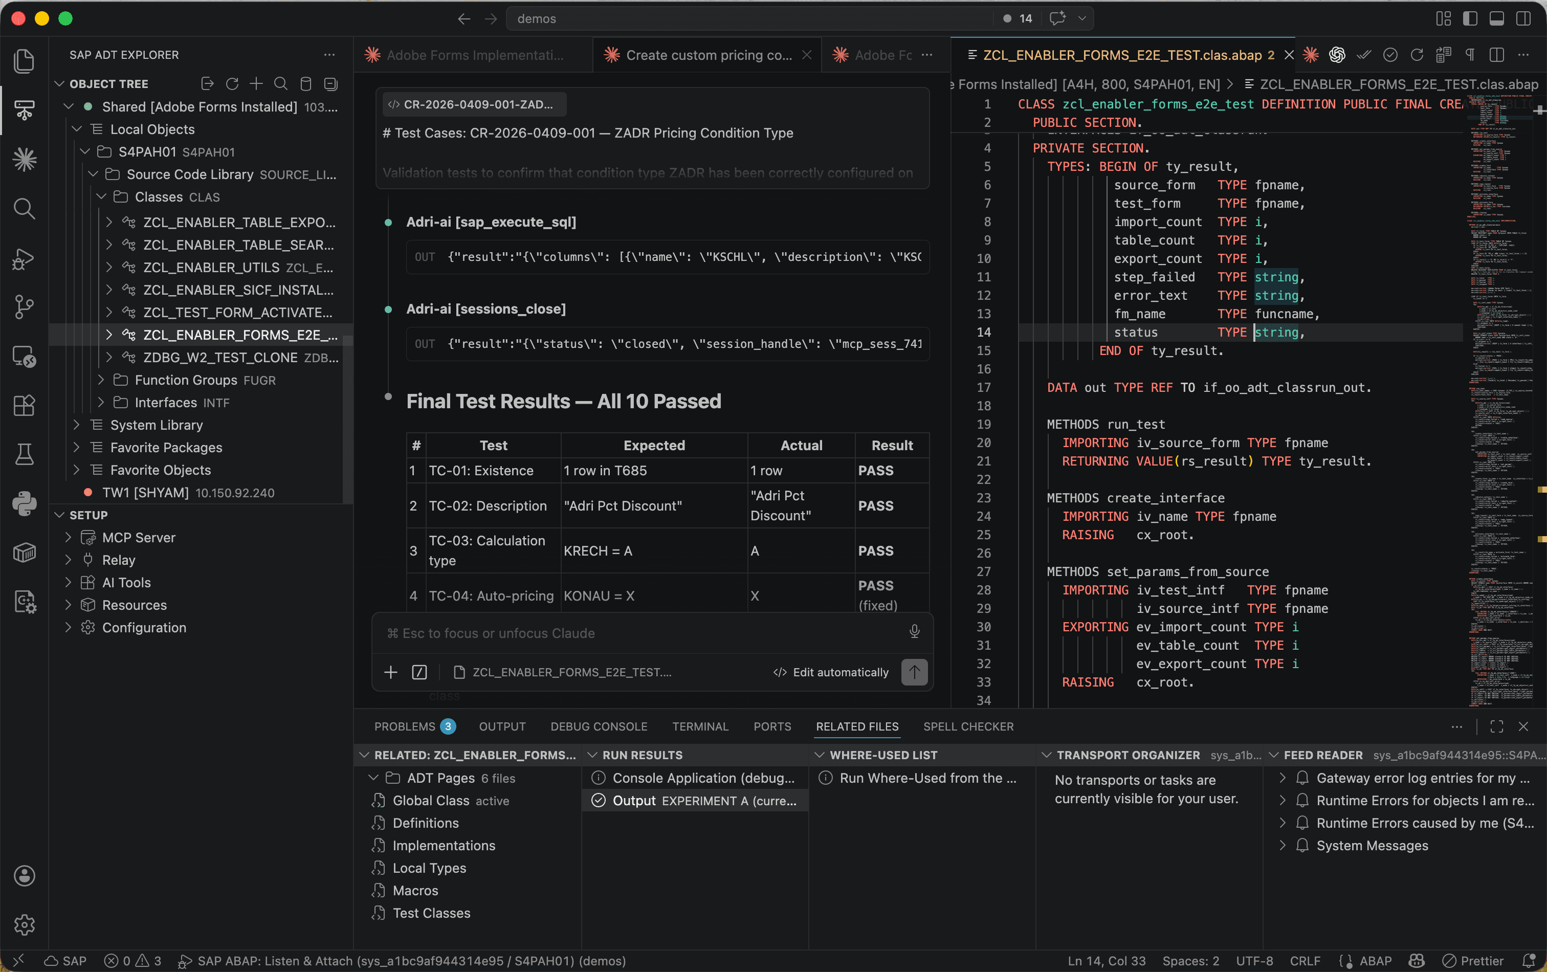The width and height of the screenshot is (1547, 972).
Task: Open the Claude starburst view in activity bar
Action: coord(24,159)
